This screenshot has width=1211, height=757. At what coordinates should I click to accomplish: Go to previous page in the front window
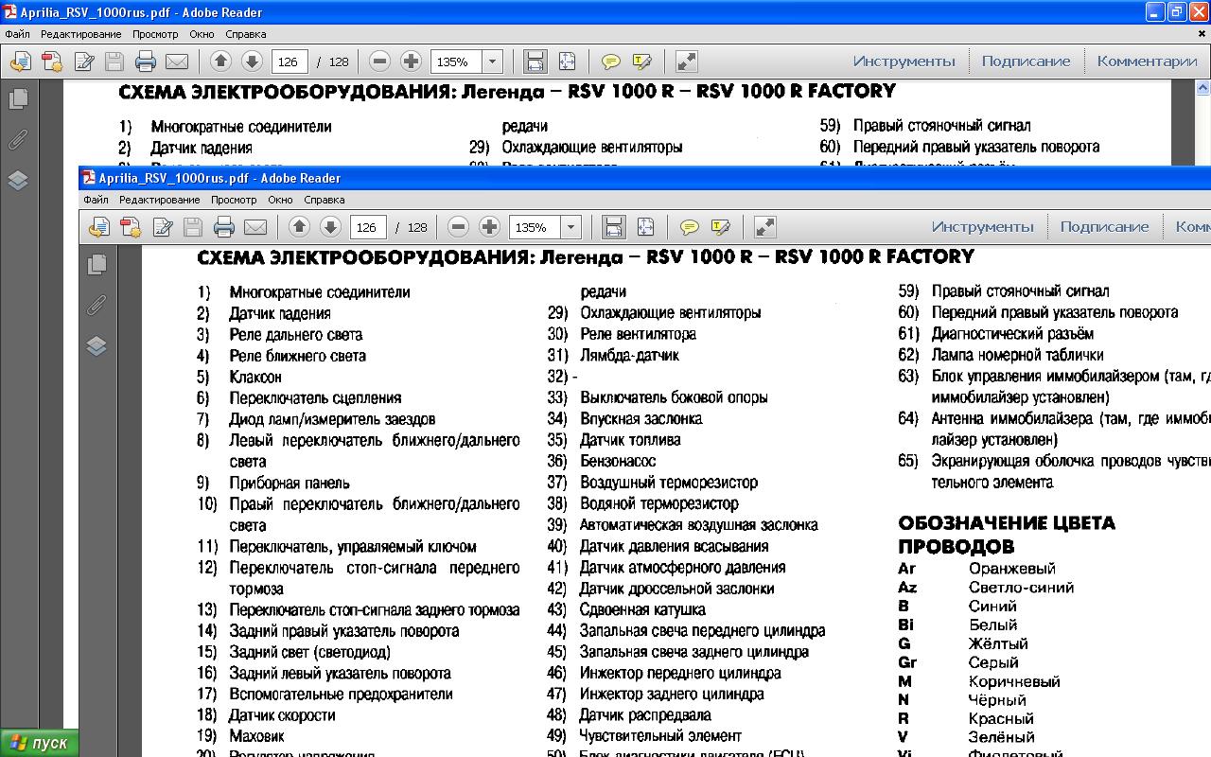click(299, 227)
